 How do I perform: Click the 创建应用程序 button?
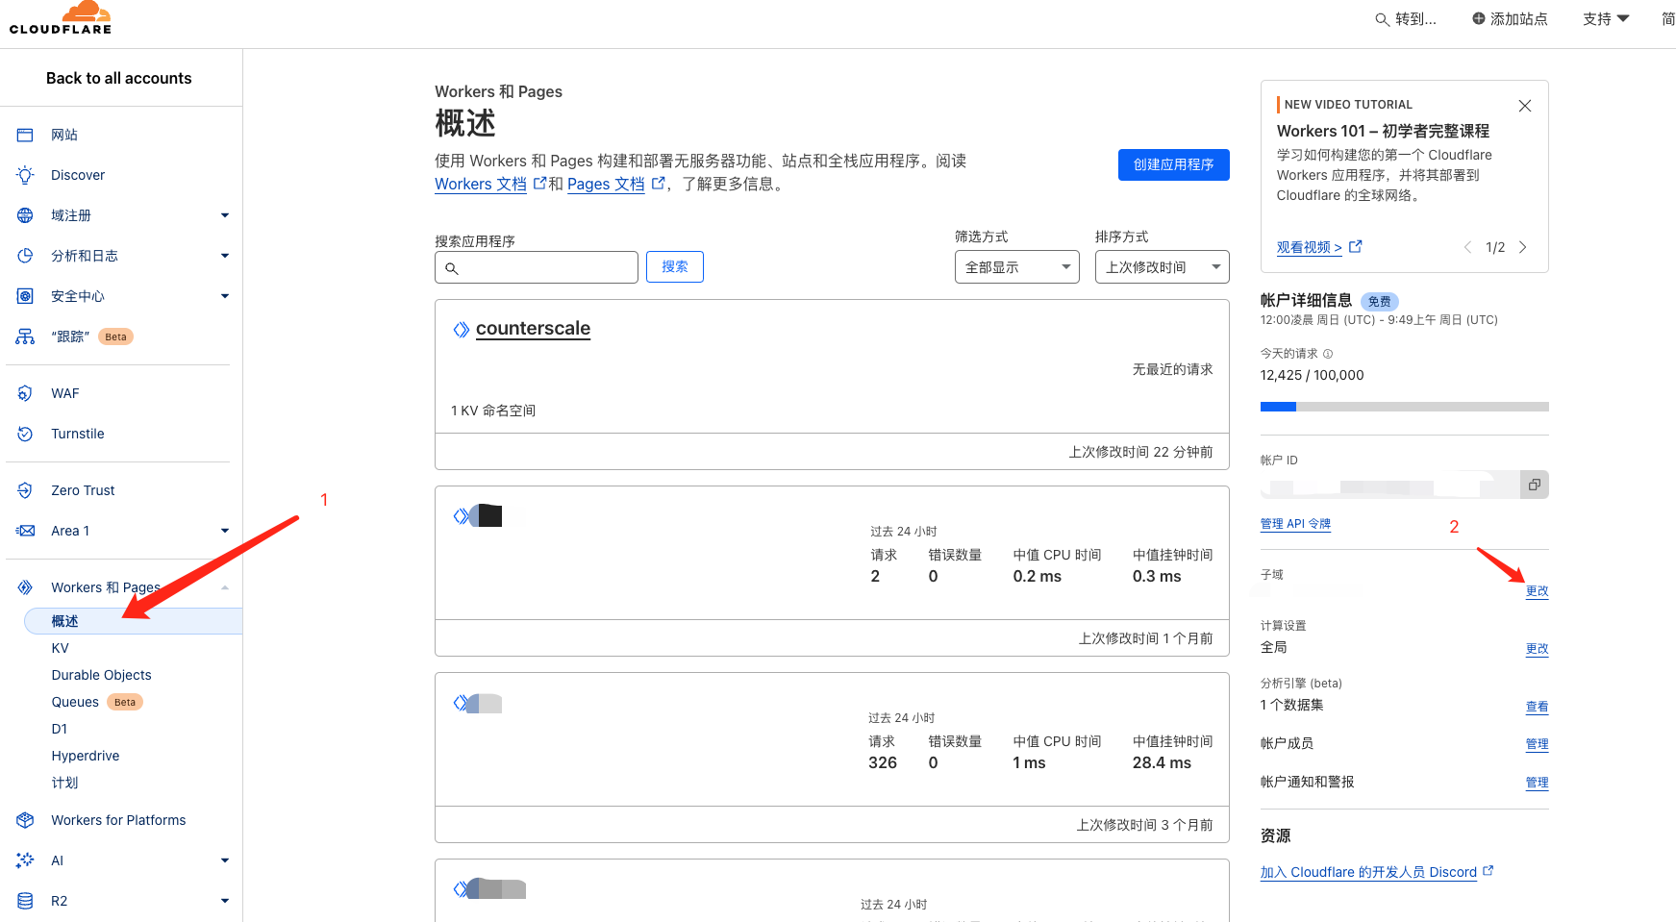click(1173, 164)
